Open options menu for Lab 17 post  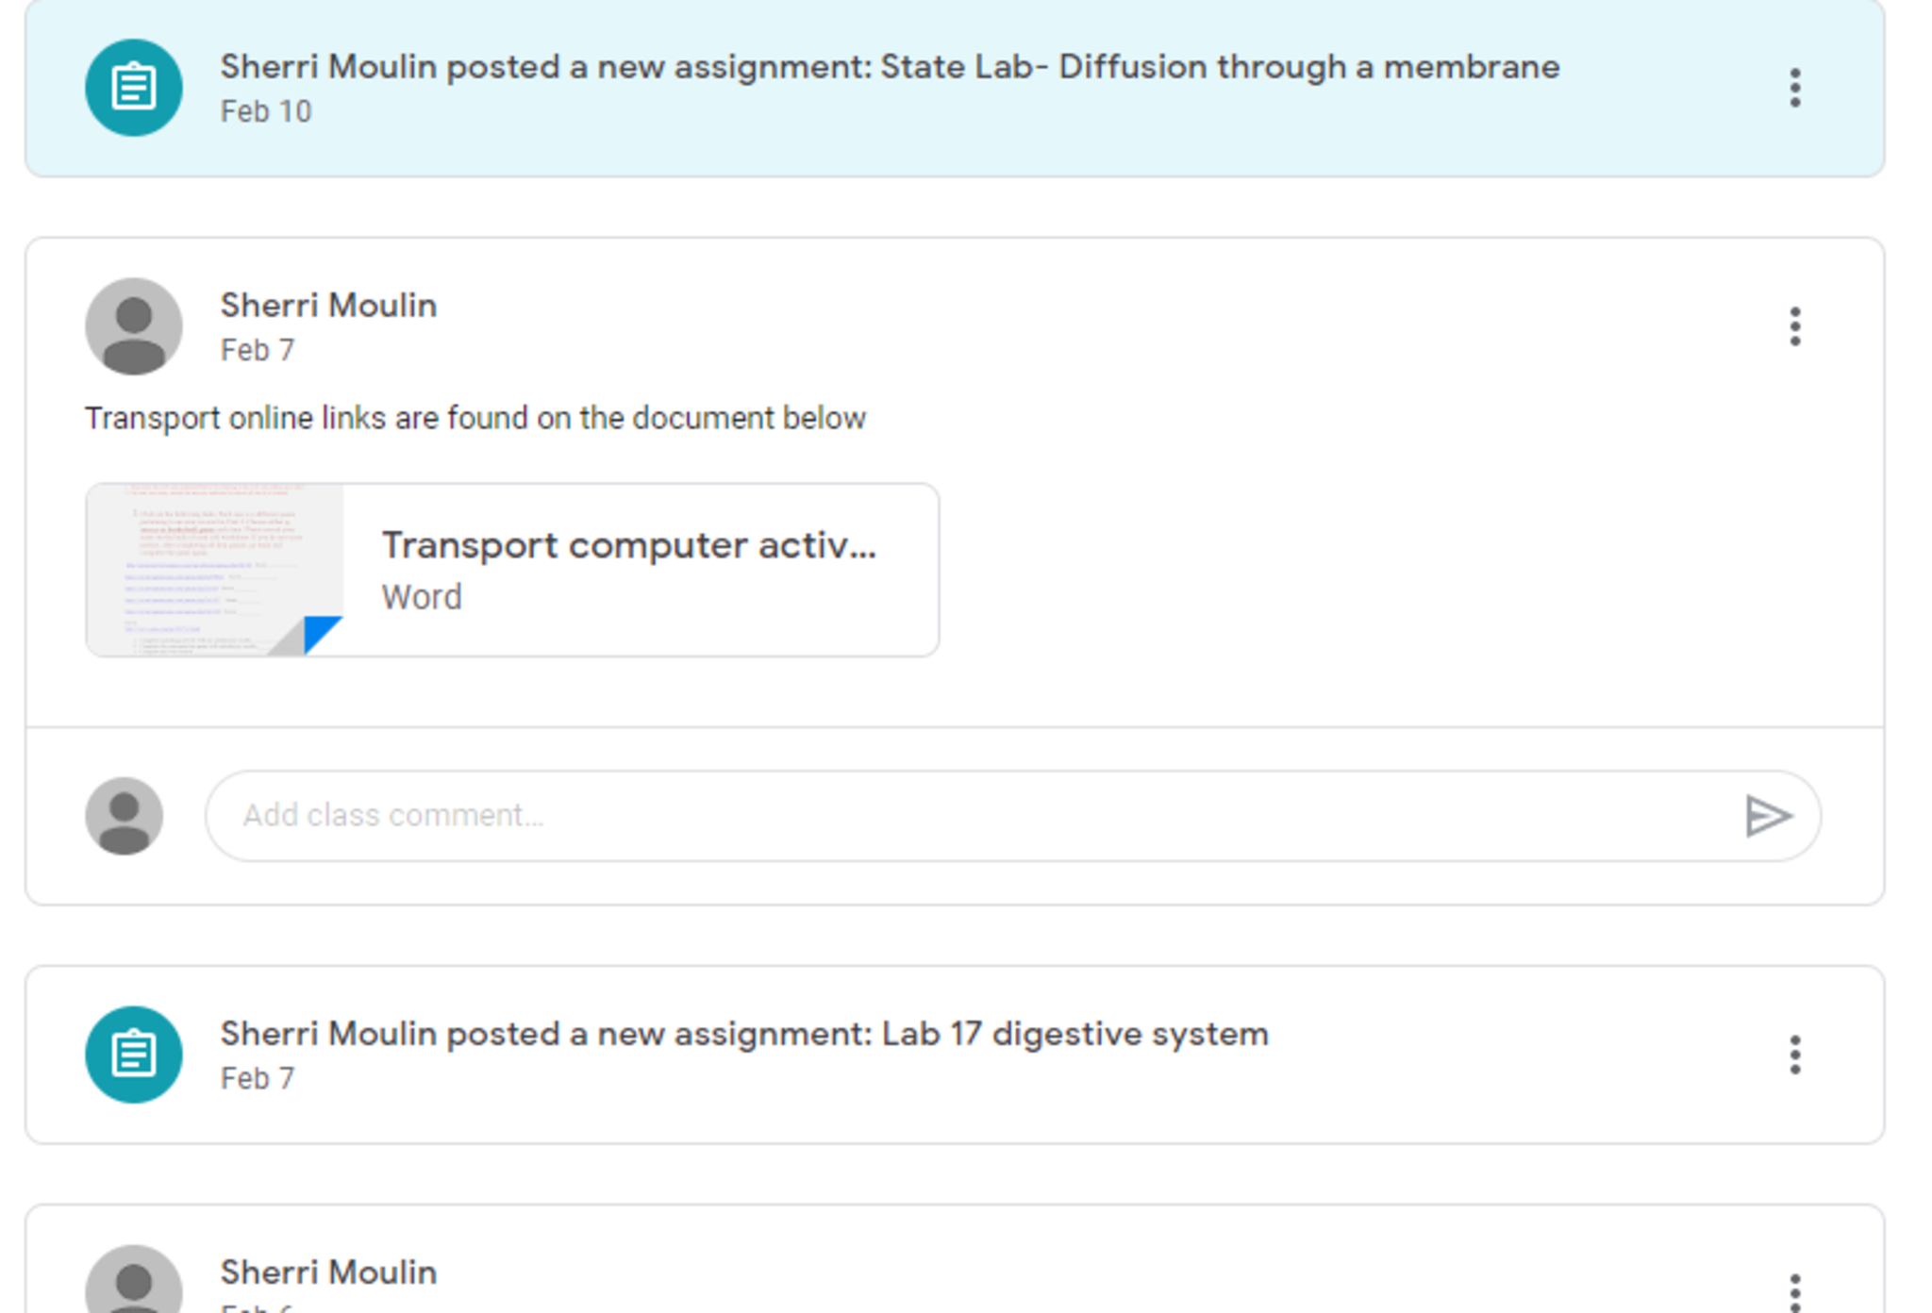[1794, 1055]
